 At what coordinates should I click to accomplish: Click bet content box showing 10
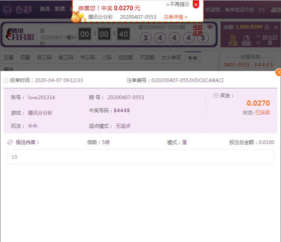pos(140,157)
